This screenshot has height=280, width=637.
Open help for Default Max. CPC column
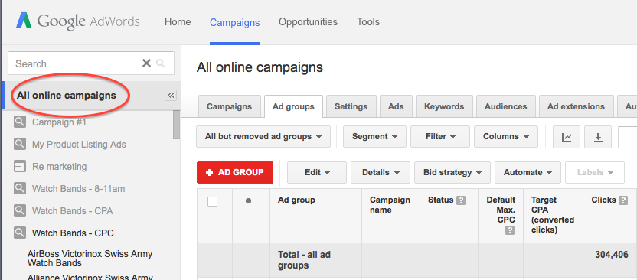[x=510, y=230]
